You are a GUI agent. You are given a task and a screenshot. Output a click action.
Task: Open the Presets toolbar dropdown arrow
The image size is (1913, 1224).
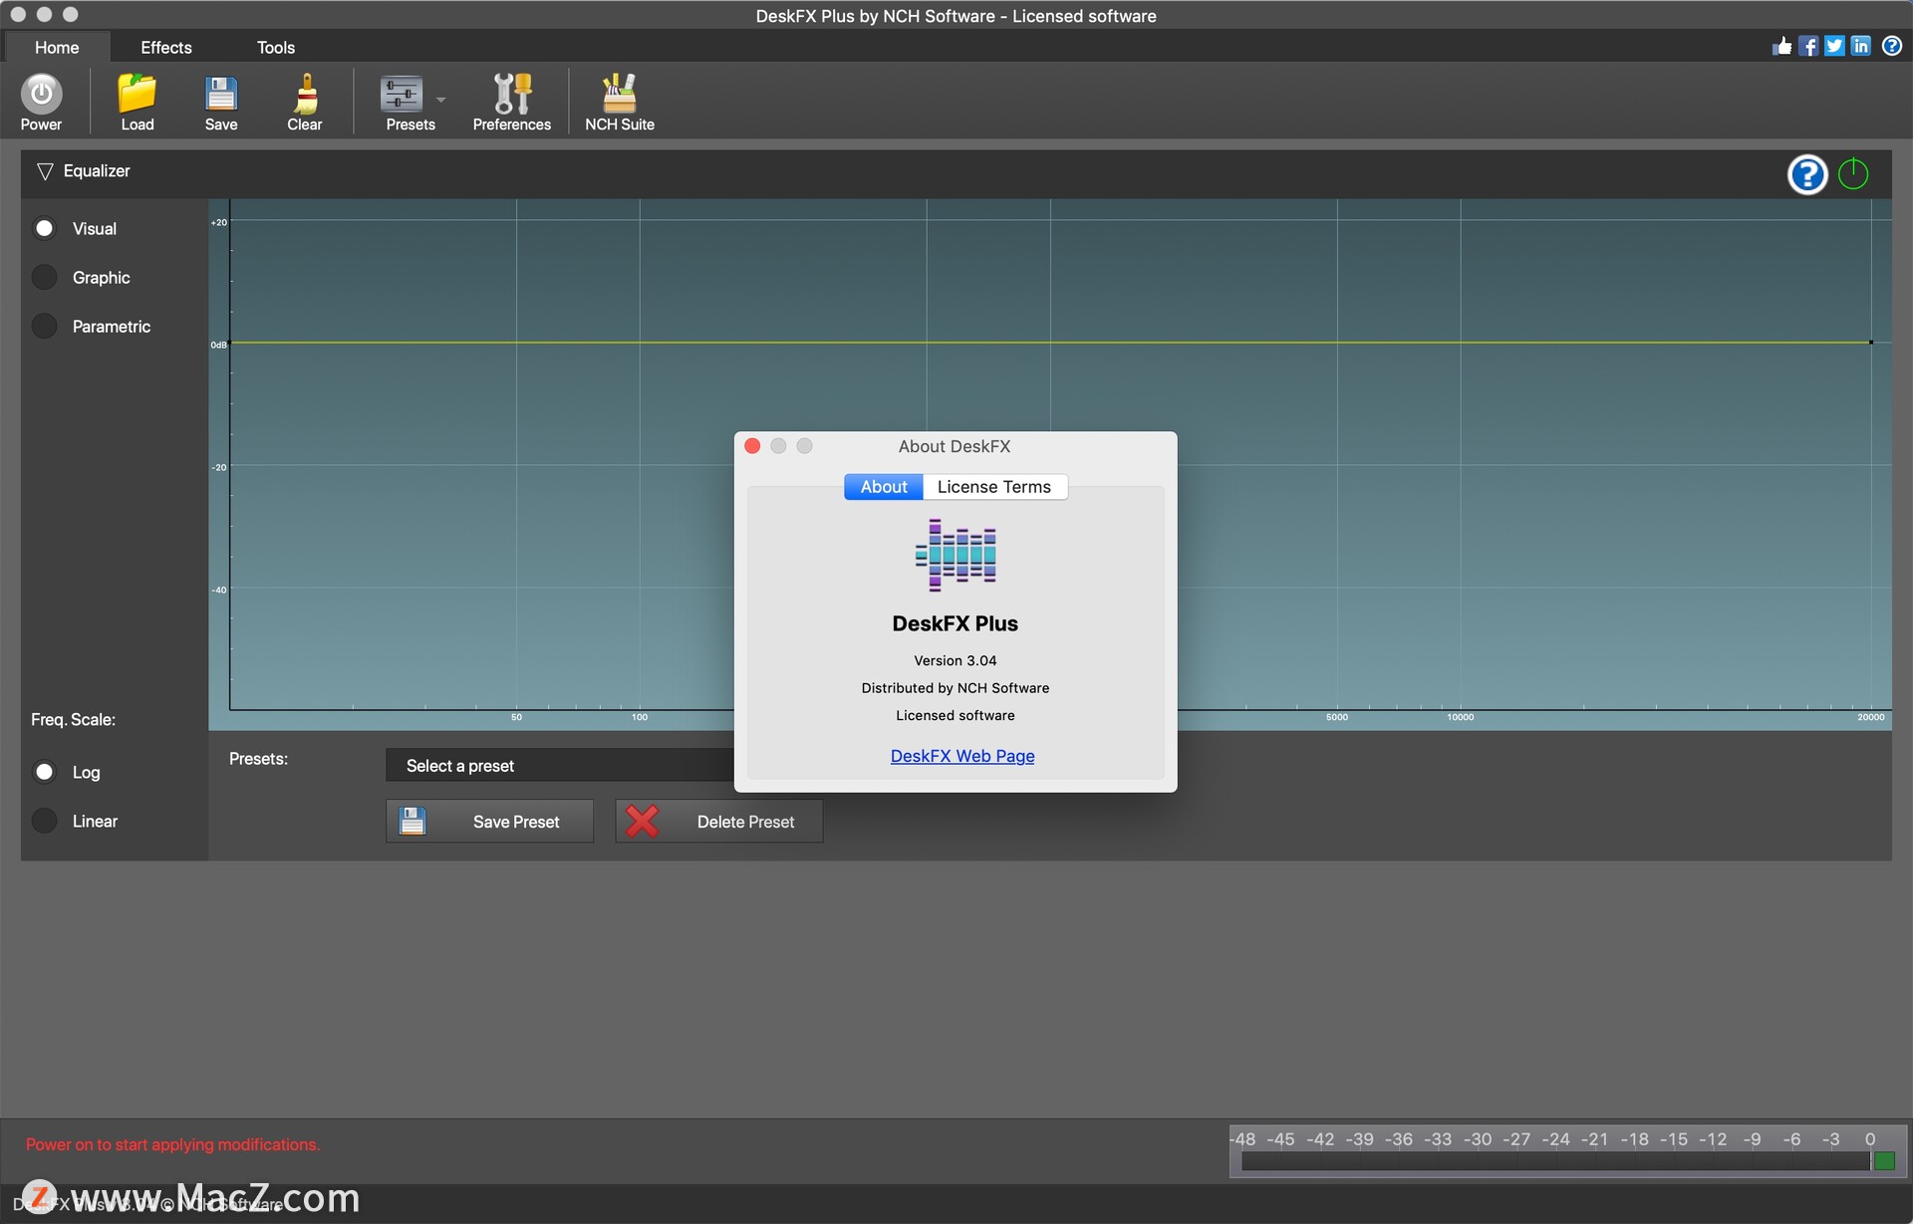tap(440, 99)
